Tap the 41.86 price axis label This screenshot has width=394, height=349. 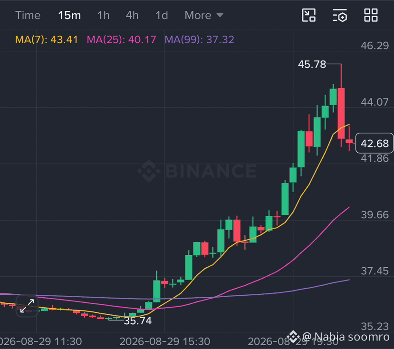pyautogui.click(x=375, y=158)
